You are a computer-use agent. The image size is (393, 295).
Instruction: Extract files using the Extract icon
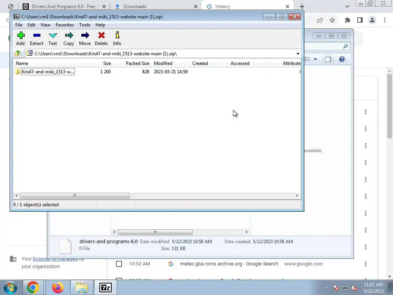(36, 38)
